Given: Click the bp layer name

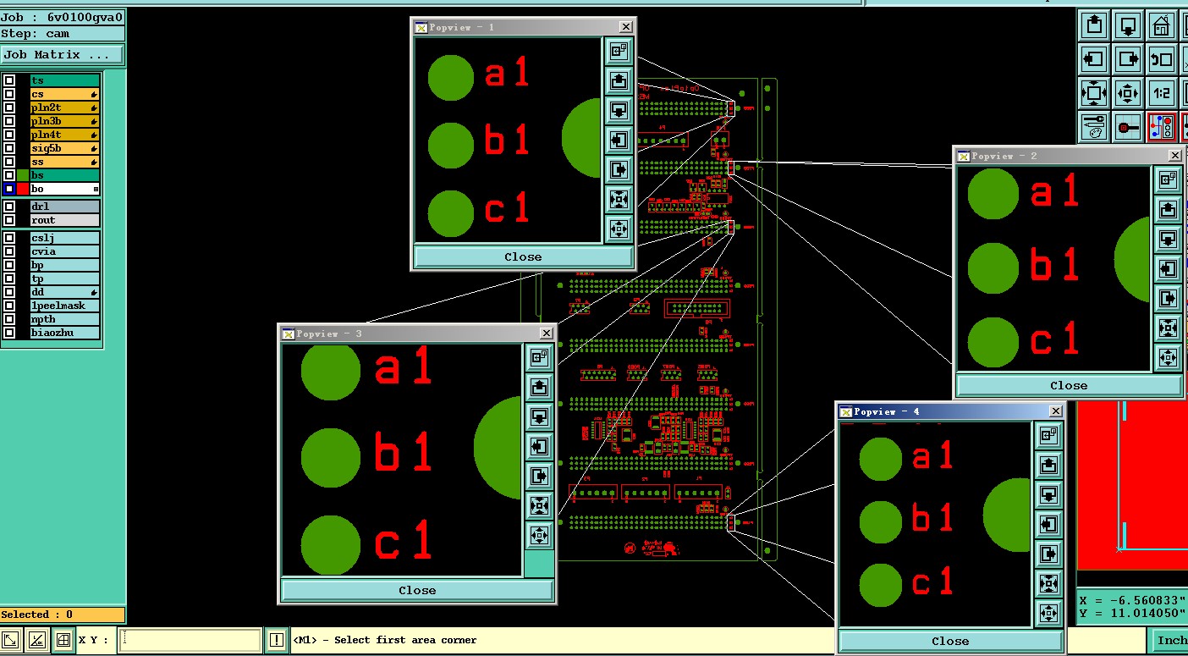Looking at the screenshot, I should click(65, 265).
